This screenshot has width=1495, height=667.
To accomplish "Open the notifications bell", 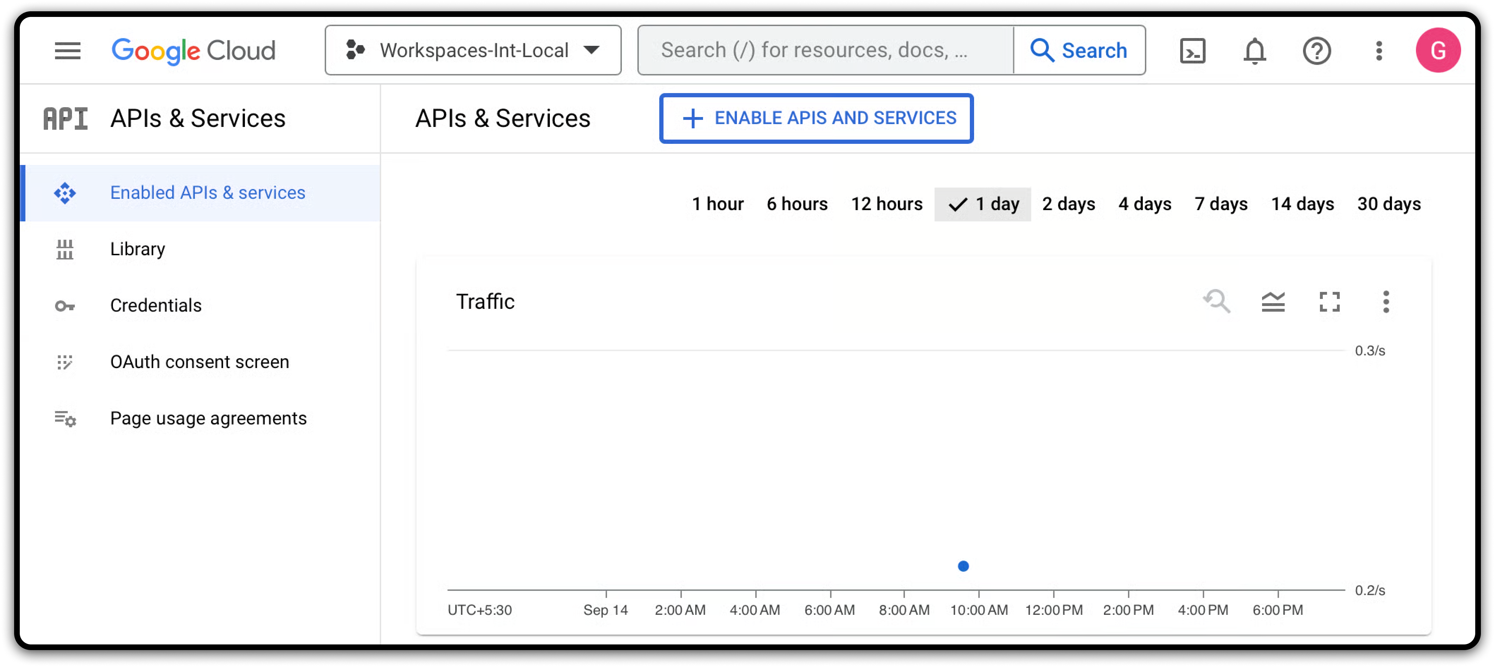I will pyautogui.click(x=1254, y=50).
